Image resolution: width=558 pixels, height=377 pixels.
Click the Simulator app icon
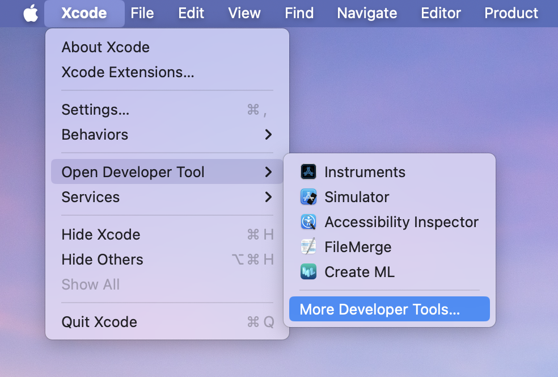click(x=308, y=197)
